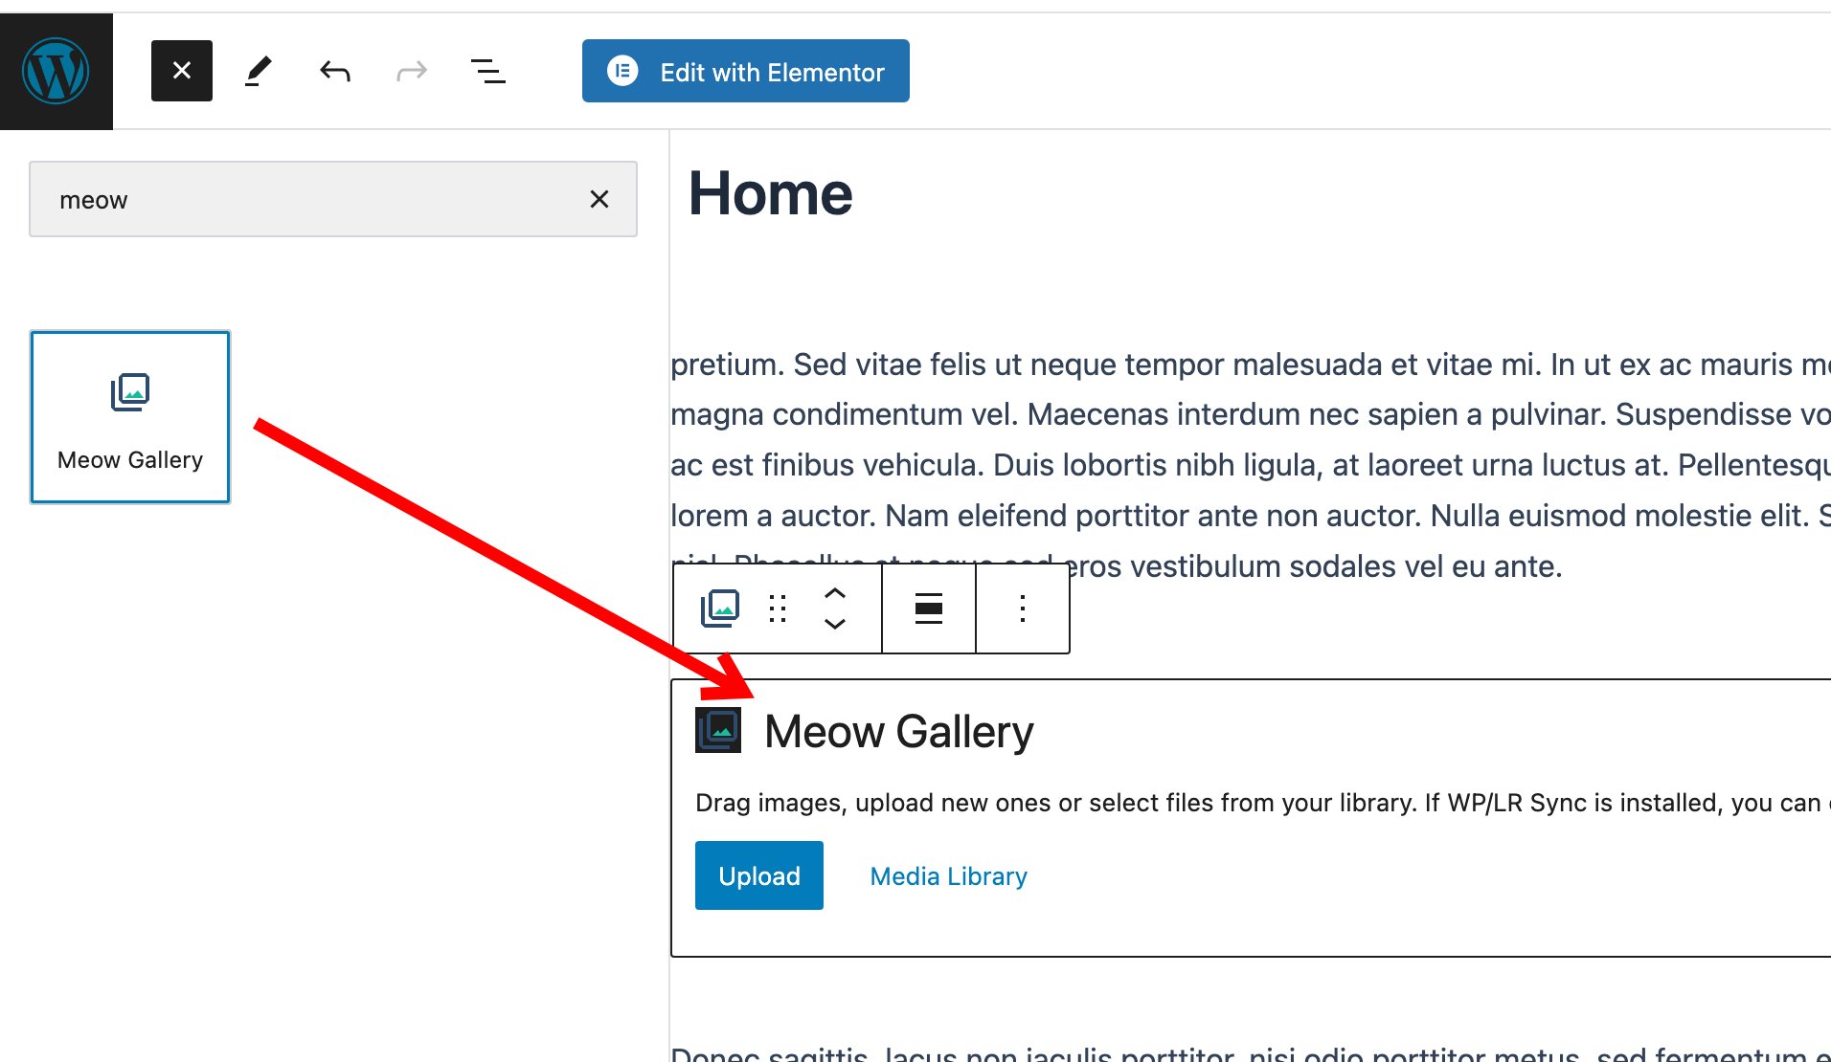Click the Edit with Elementor button
The height and width of the screenshot is (1062, 1831).
point(745,70)
